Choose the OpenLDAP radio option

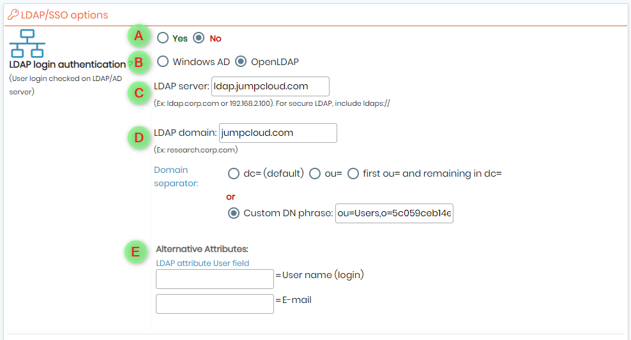point(241,61)
